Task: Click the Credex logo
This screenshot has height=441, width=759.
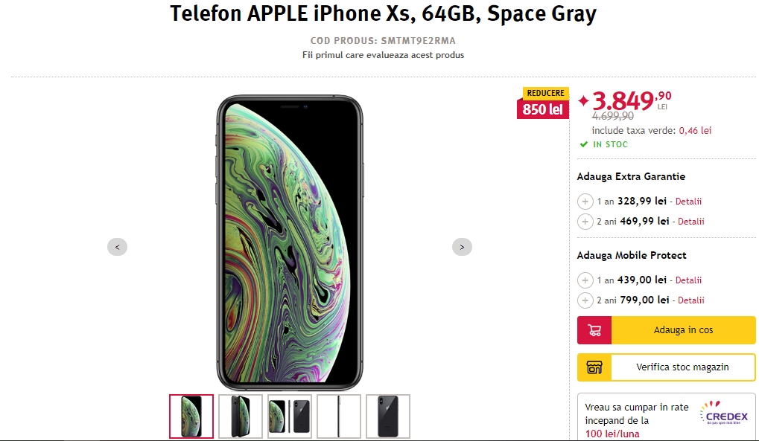Action: [x=725, y=415]
